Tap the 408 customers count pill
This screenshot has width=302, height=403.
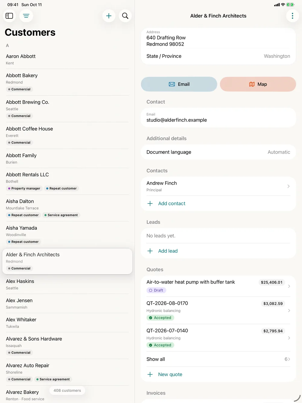[67, 391]
